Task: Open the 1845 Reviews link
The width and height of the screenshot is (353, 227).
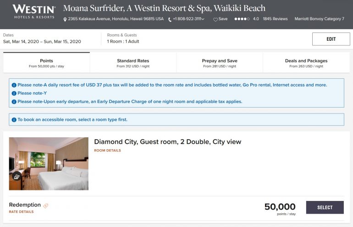Action: click(x=275, y=19)
